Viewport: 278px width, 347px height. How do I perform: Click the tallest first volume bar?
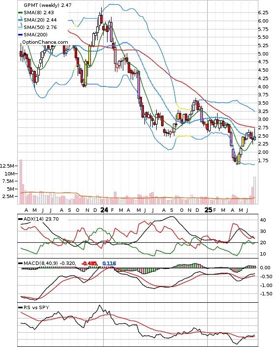pos(21,182)
